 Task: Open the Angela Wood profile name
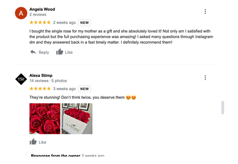42,9
